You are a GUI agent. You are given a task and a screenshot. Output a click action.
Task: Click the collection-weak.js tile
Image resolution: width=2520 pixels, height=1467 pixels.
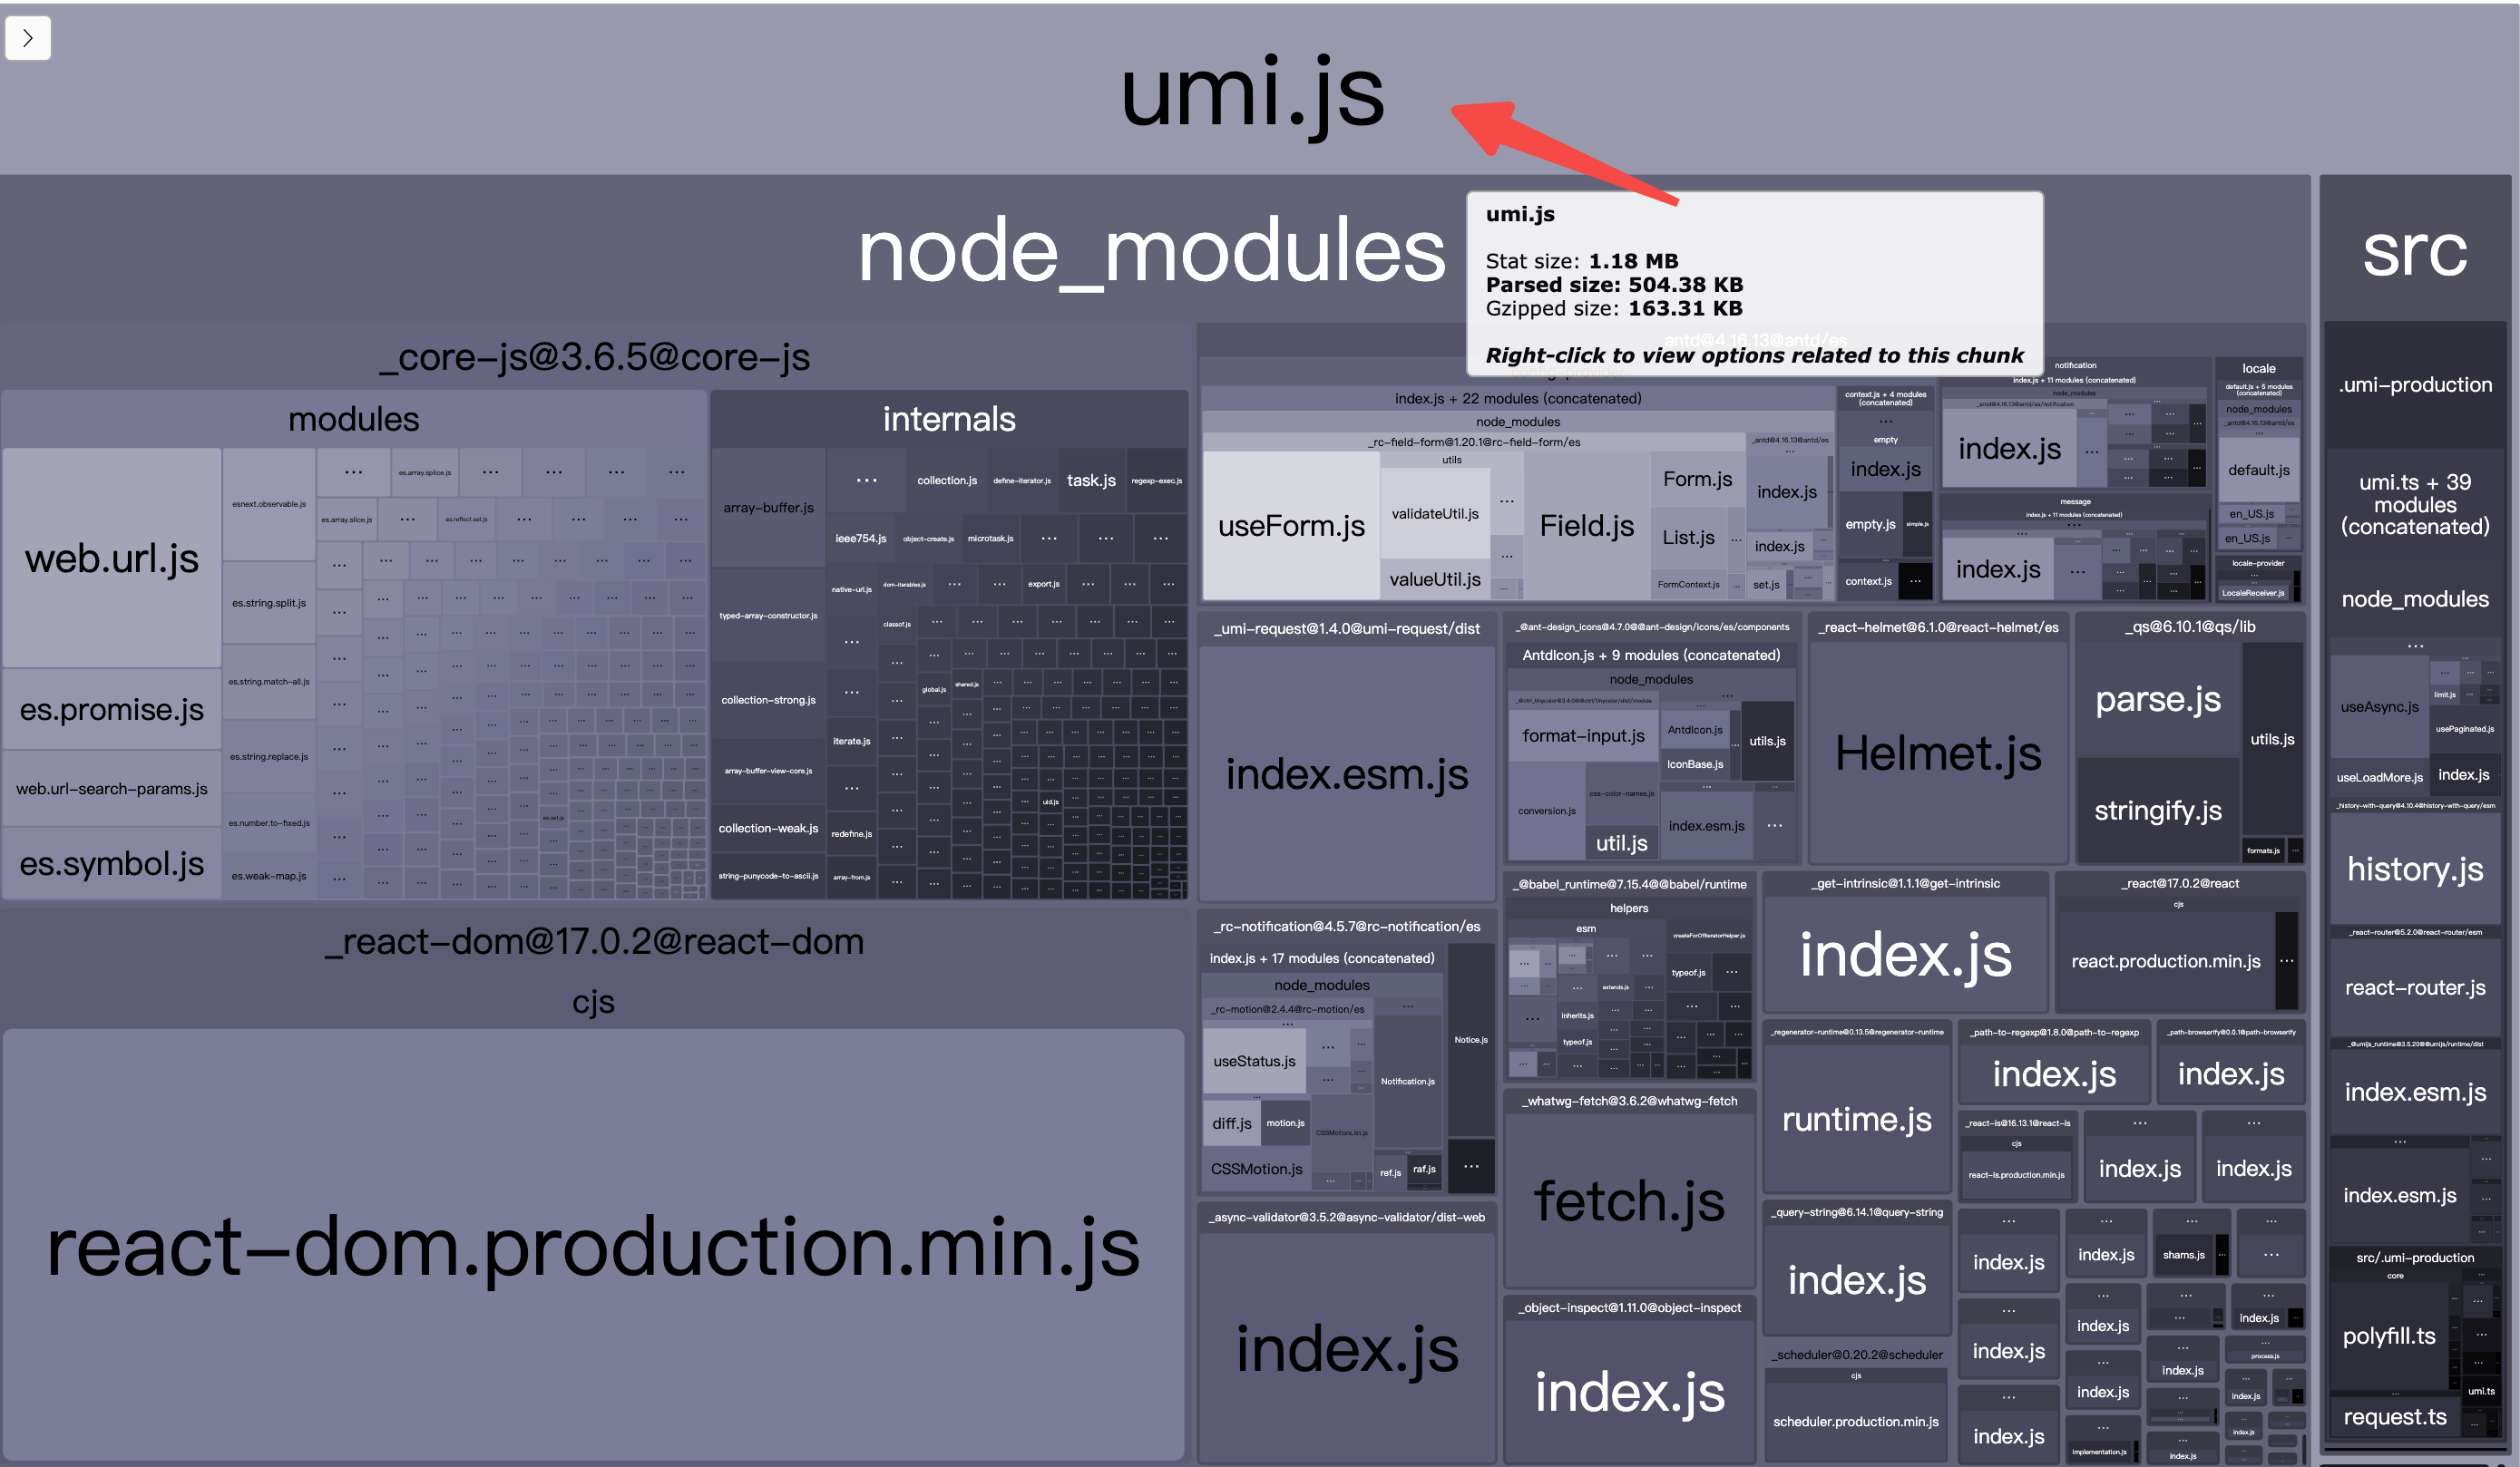pyautogui.click(x=768, y=828)
